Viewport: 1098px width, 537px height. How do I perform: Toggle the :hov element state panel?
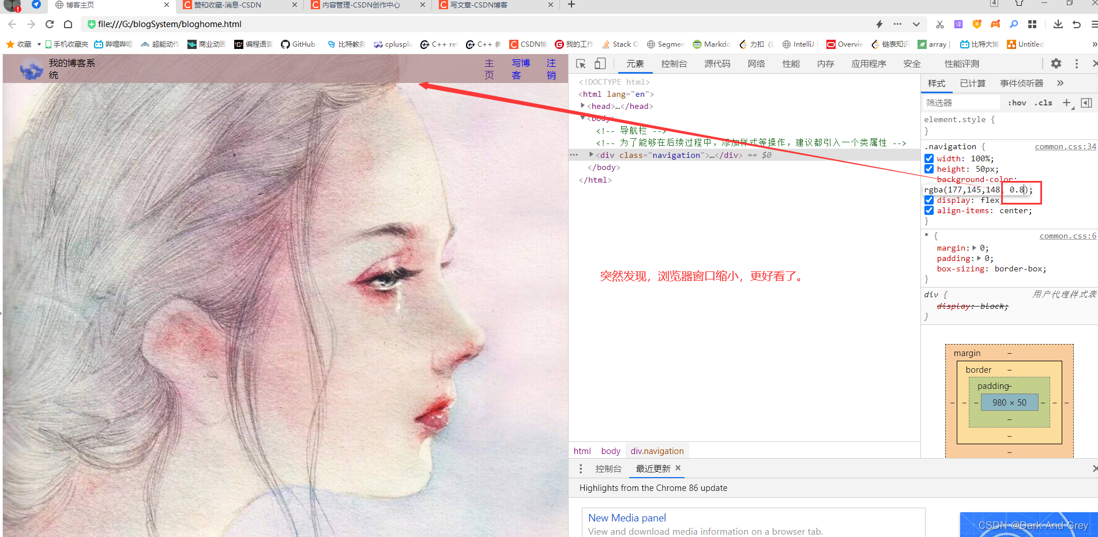tap(1017, 103)
